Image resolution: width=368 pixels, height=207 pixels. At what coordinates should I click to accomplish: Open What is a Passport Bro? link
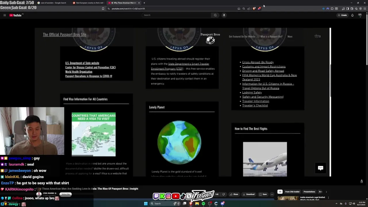point(271,37)
